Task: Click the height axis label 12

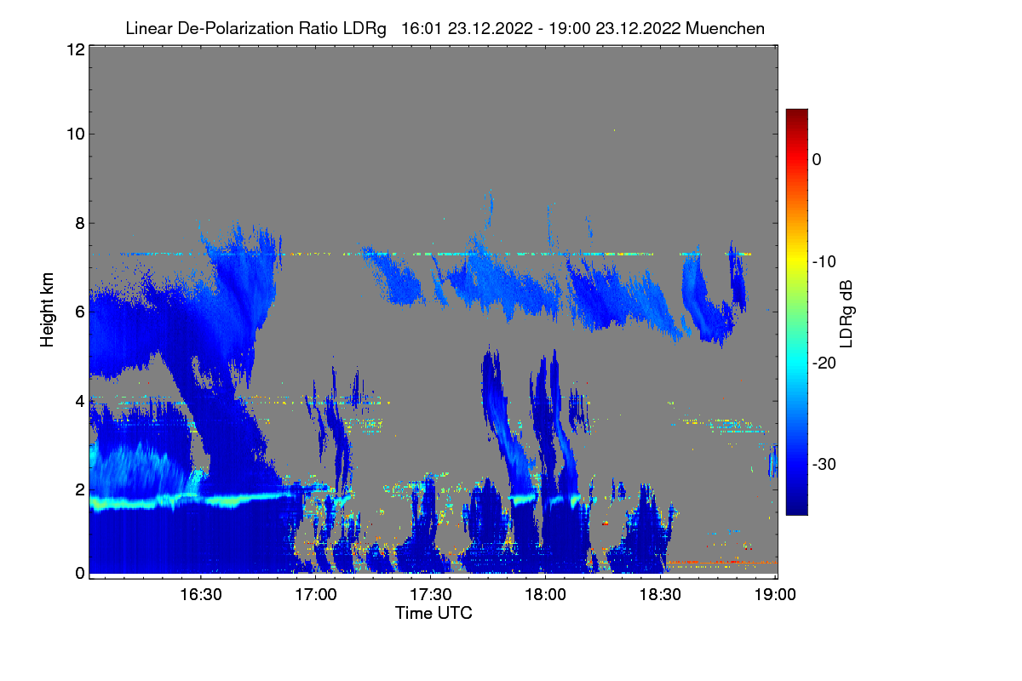Action: [x=75, y=50]
